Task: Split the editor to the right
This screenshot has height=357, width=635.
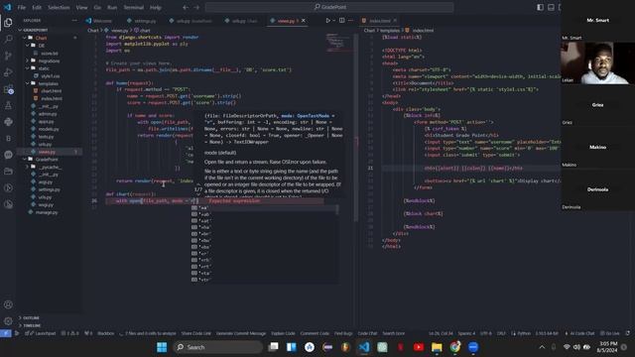Action: (341, 20)
